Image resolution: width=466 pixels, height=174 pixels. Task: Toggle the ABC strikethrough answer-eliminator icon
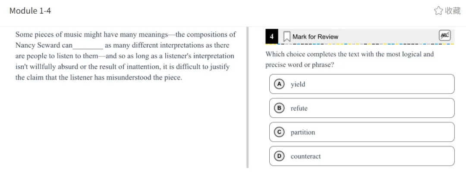point(444,36)
